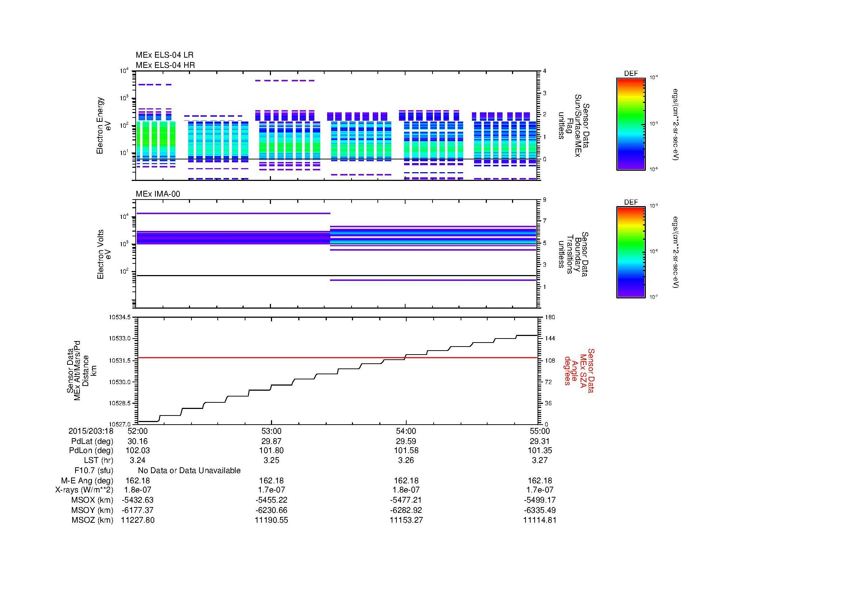The height and width of the screenshot is (603, 853).
Task: Click the 'Boundary Transitions' right axis label
Action: 573,254
